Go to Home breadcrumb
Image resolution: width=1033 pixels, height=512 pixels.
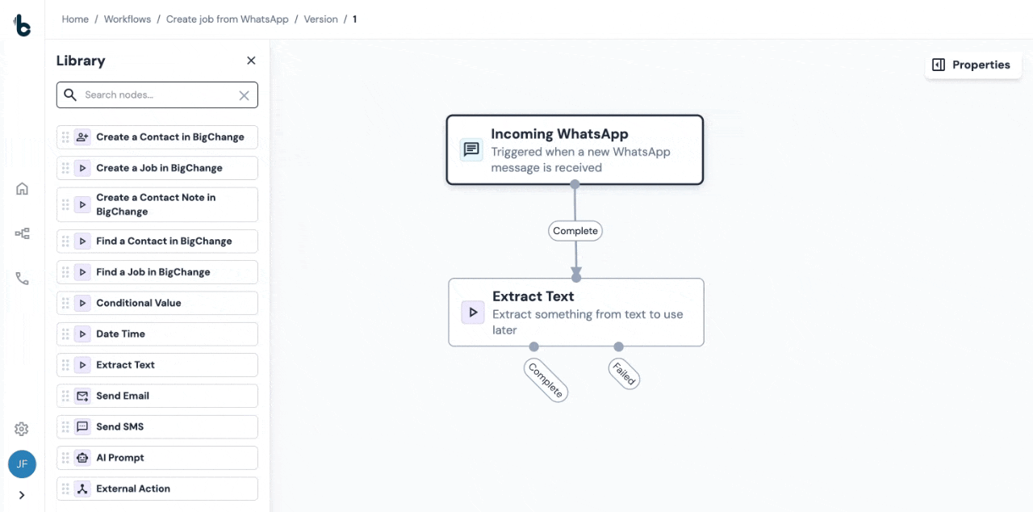[75, 19]
